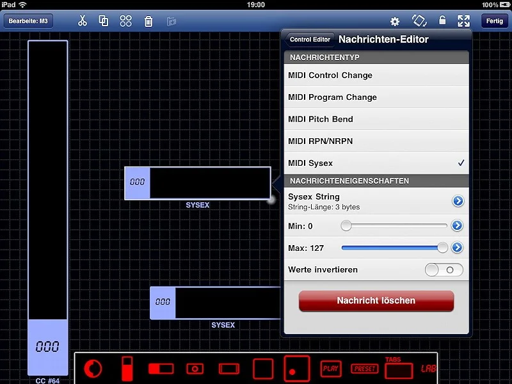This screenshot has width=512, height=384.
Task: Click the four-circles icon in toolbar
Action: 125,21
